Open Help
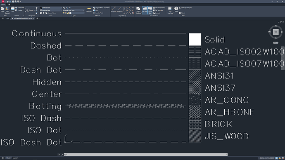285x160 pixels. coord(176,9)
